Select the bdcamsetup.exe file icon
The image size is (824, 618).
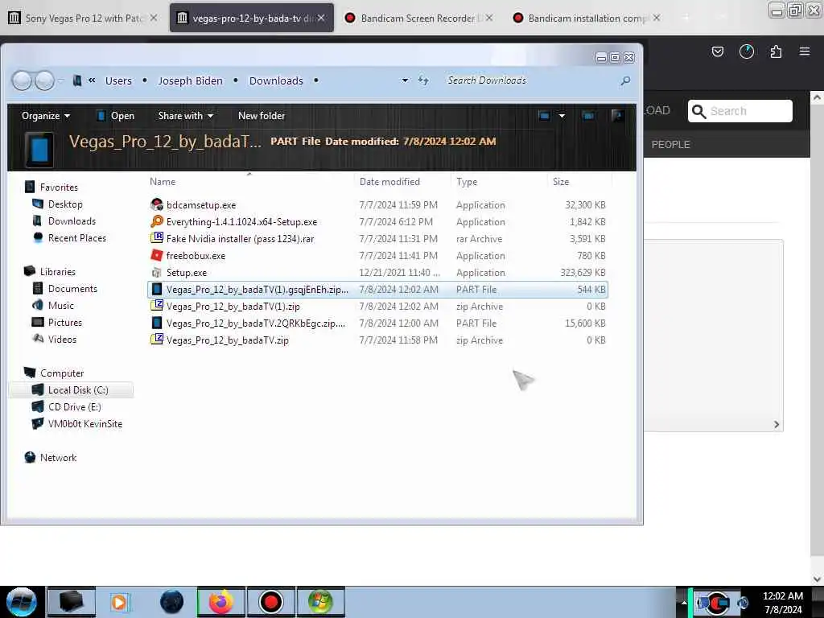(157, 205)
